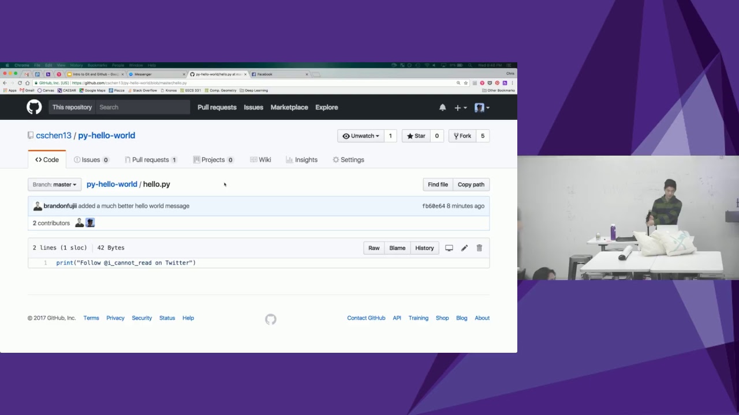Delete hello.py using the trash icon
Image resolution: width=739 pixels, height=415 pixels.
tap(479, 248)
